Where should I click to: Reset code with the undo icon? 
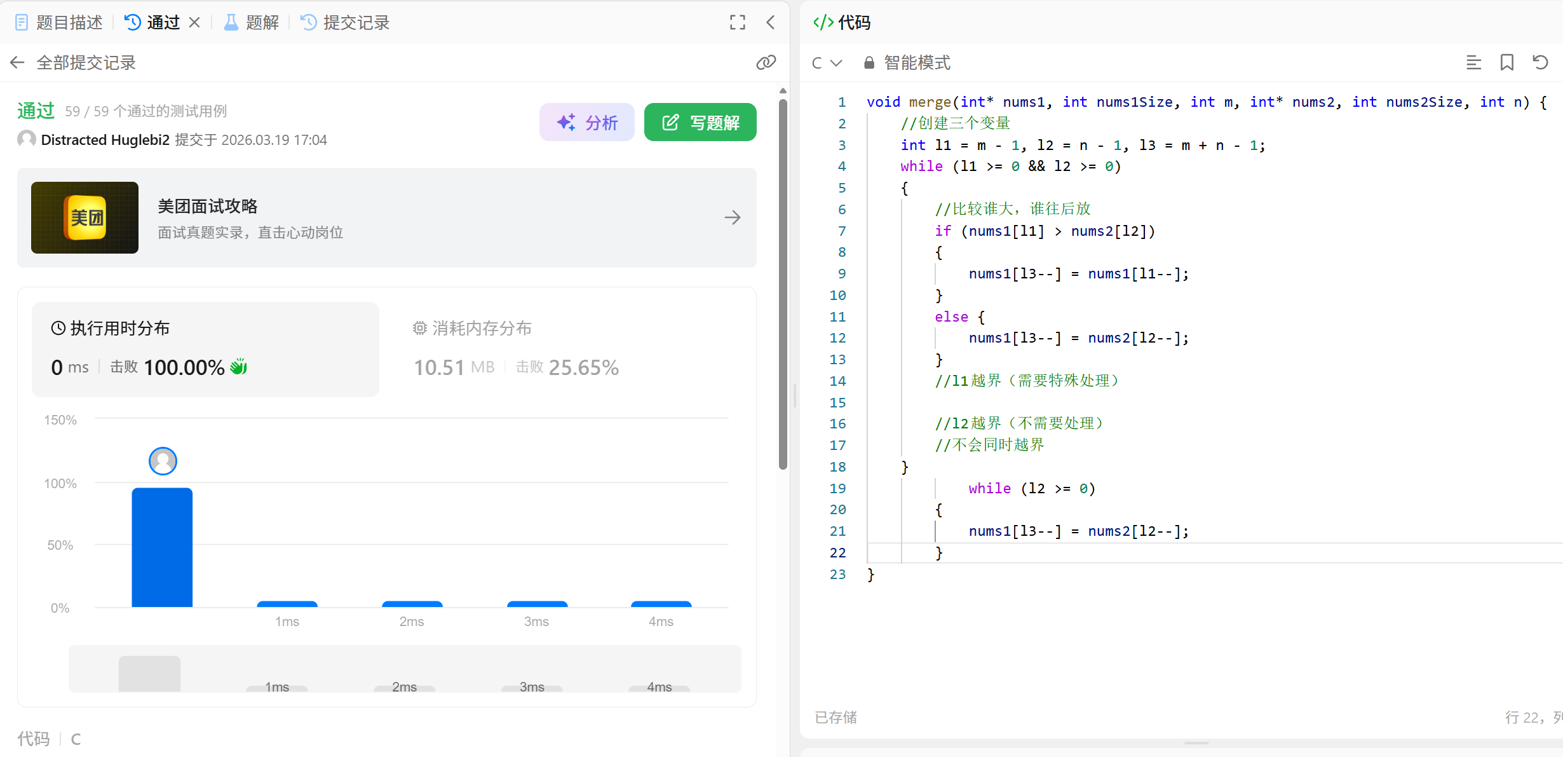1540,62
